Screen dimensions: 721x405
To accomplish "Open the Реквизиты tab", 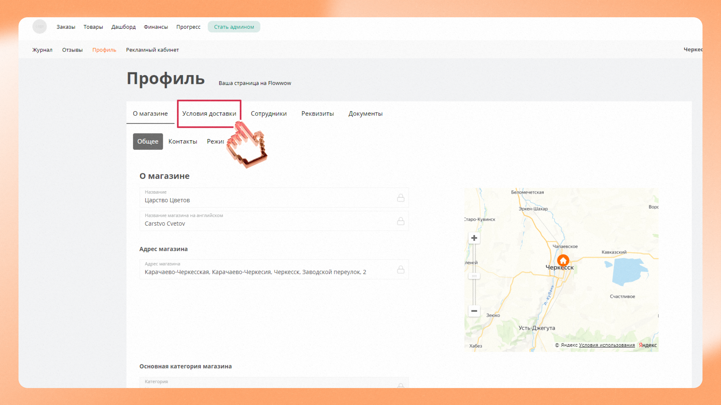I will pos(317,114).
